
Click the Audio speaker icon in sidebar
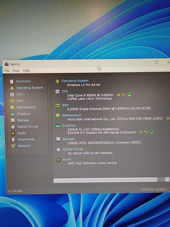pyautogui.click(x=13, y=133)
